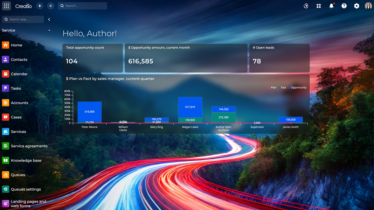
Task: Click the Tasks flag icon
Action: (6, 88)
